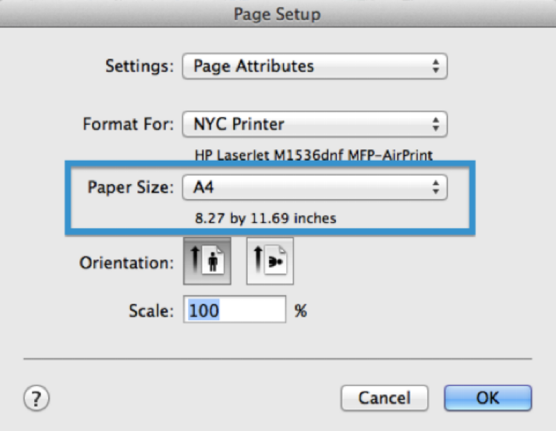The width and height of the screenshot is (556, 431).
Task: Open the Page Attributes settings dropdown
Action: (314, 67)
